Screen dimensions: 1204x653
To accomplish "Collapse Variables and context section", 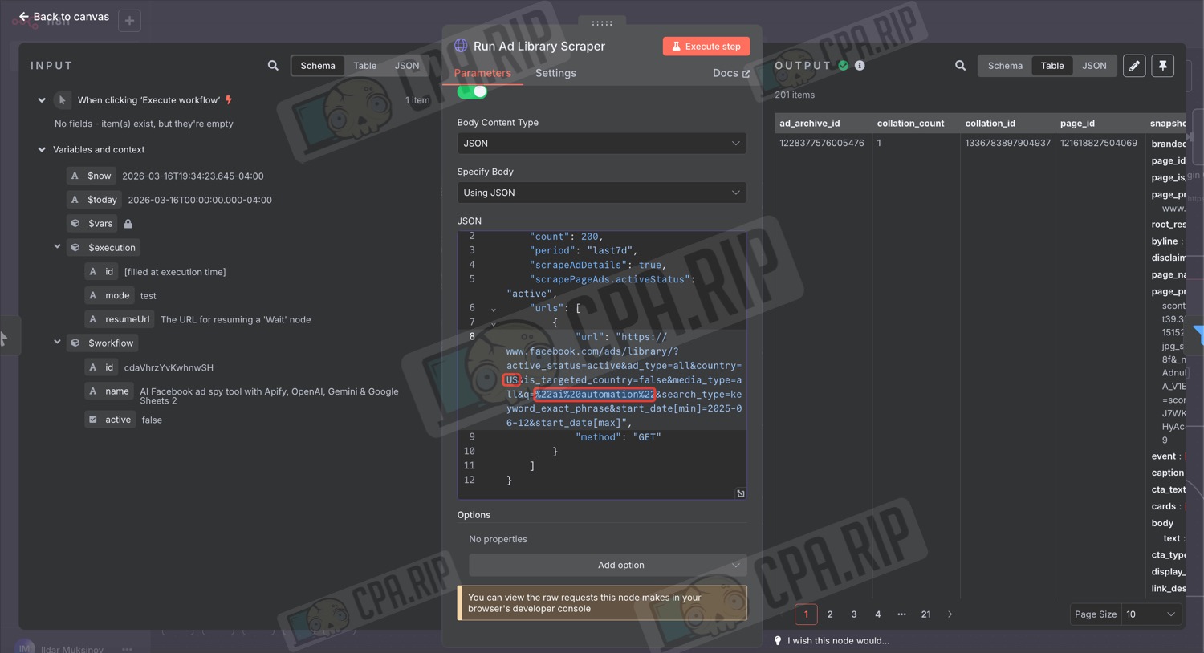I will [42, 149].
